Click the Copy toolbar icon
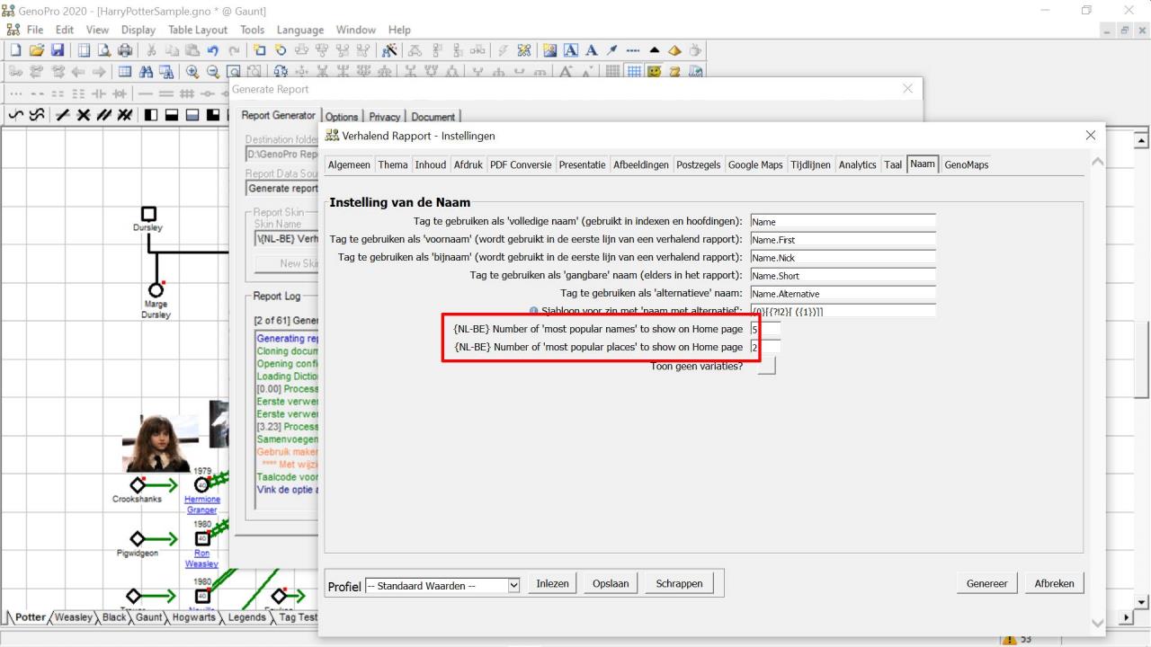 point(172,50)
